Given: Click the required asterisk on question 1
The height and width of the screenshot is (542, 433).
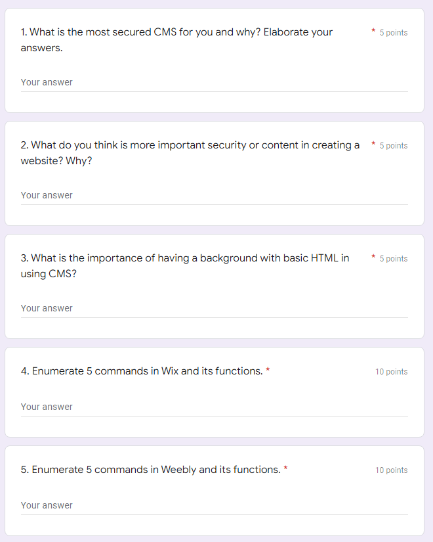Looking at the screenshot, I should pyautogui.click(x=373, y=30).
